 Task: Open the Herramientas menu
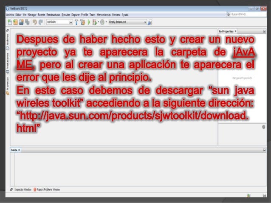click(x=104, y=15)
